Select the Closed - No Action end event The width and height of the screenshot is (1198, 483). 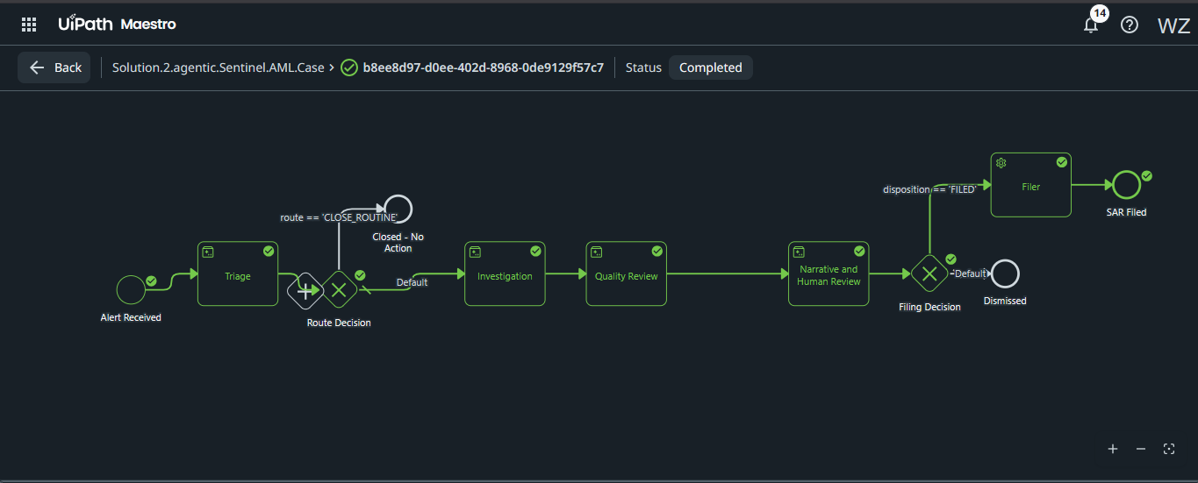coord(398,210)
